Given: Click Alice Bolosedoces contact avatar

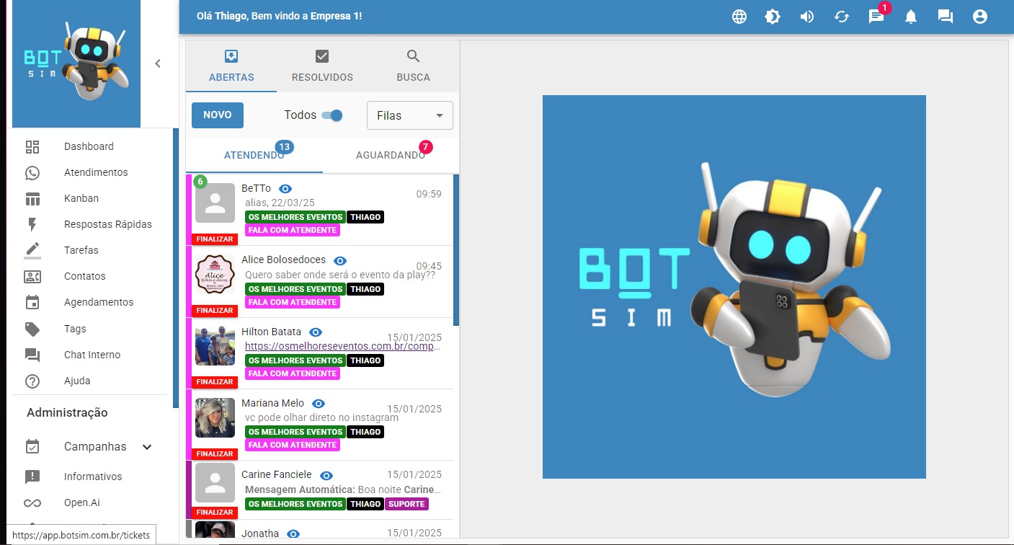Looking at the screenshot, I should point(215,275).
